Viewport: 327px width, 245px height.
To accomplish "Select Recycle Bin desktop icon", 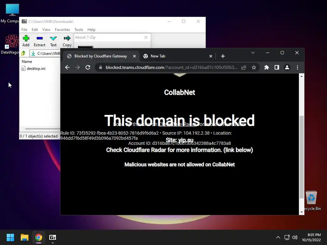I will [x=312, y=201].
